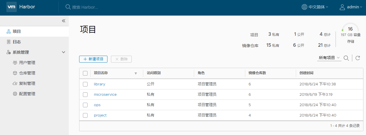The height and width of the screenshot is (135, 366).
Task: Click the system management gear-user icon
Action: click(x=9, y=52)
